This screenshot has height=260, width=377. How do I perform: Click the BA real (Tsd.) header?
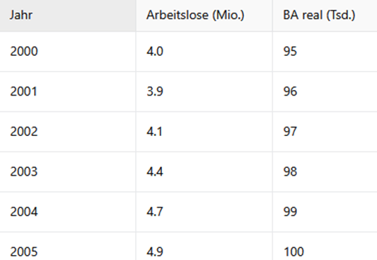point(325,16)
